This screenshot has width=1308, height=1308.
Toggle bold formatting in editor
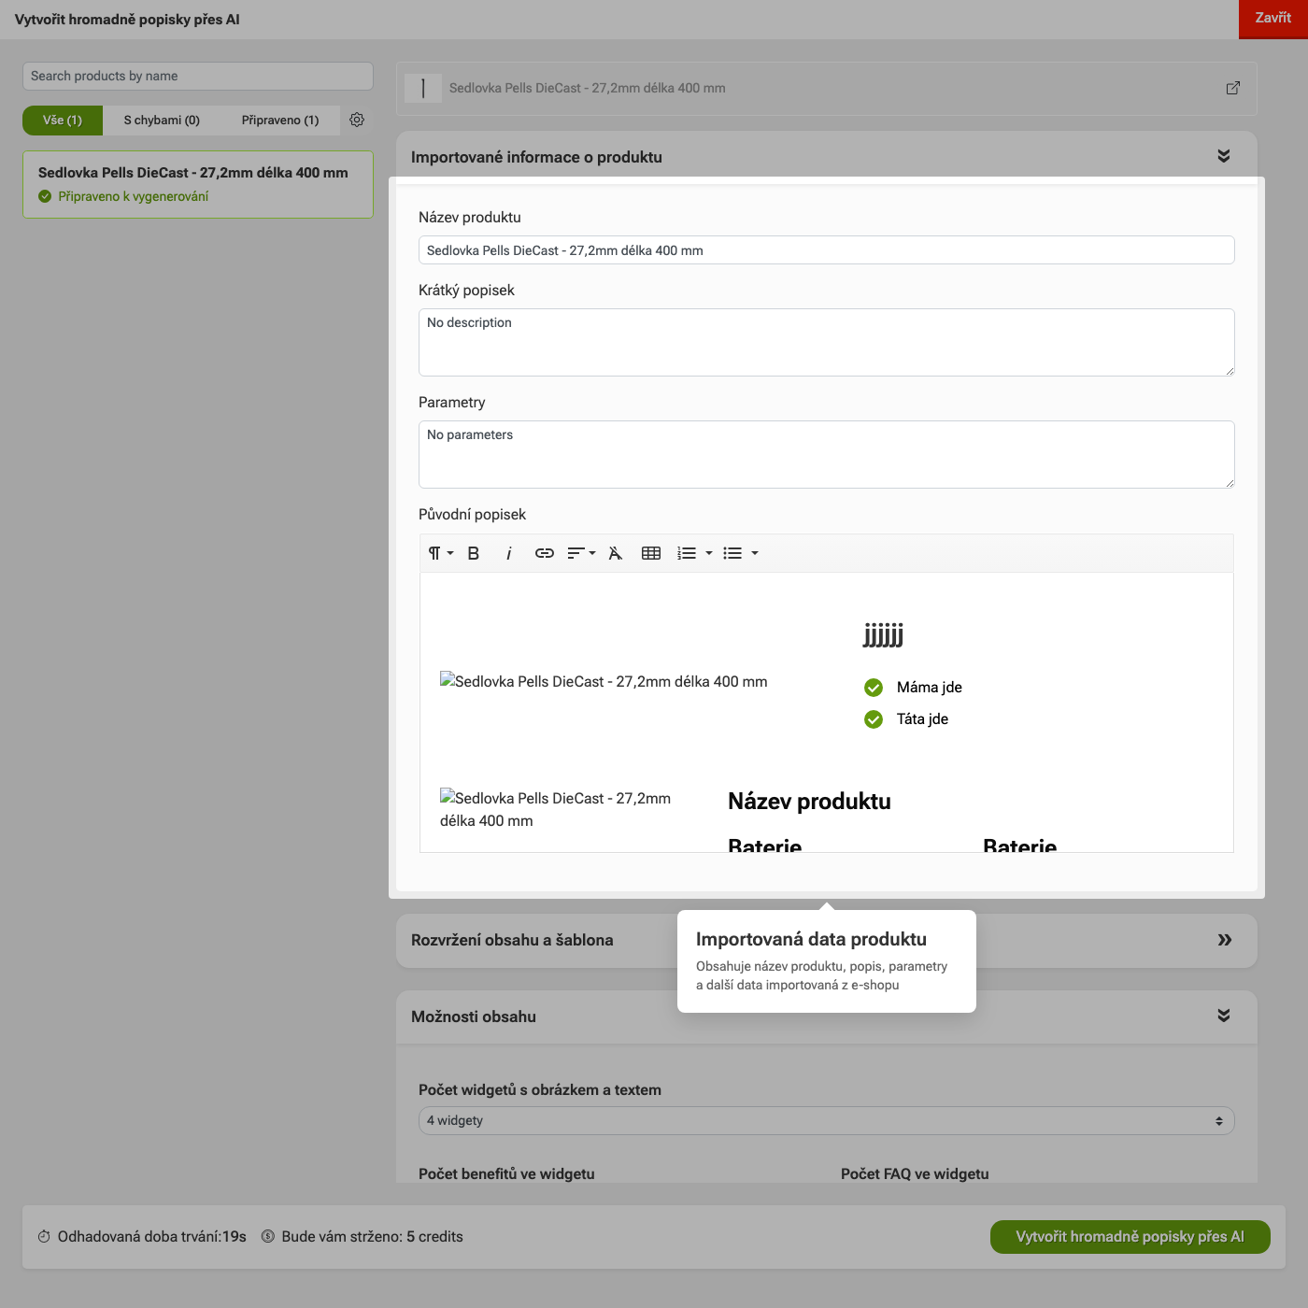474,553
